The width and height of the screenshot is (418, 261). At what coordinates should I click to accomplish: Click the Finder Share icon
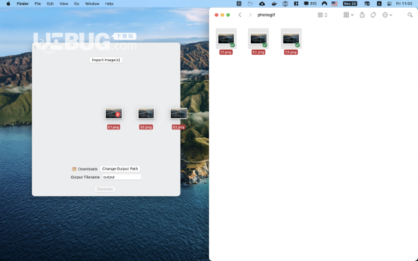pyautogui.click(x=362, y=15)
